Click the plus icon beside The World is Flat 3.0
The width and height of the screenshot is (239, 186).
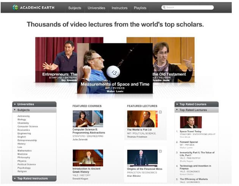pyautogui.click(x=160, y=112)
